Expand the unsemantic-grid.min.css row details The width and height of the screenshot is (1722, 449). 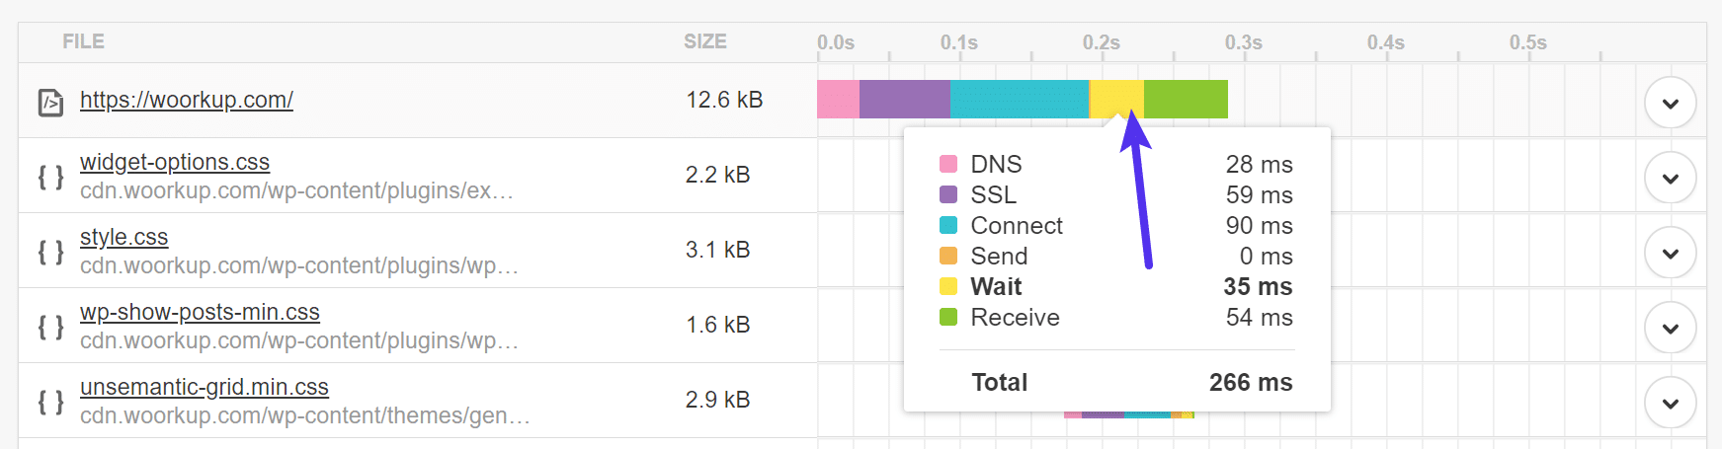tap(1670, 403)
